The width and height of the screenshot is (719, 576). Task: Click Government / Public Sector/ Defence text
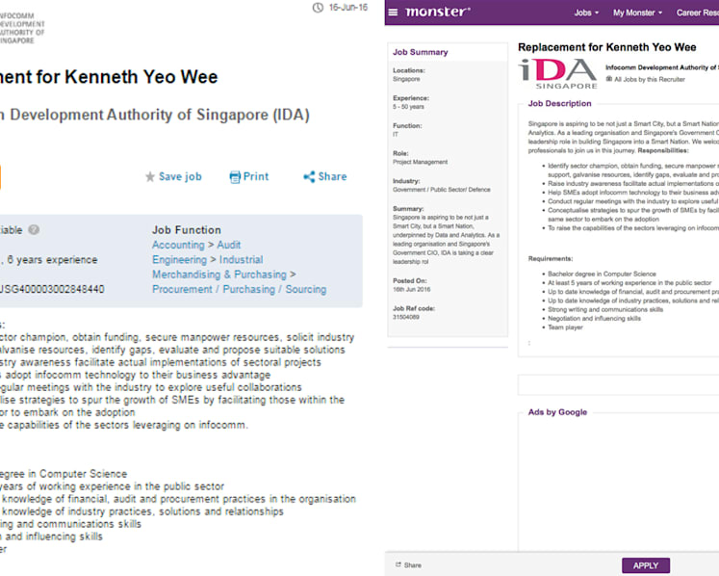tap(442, 190)
